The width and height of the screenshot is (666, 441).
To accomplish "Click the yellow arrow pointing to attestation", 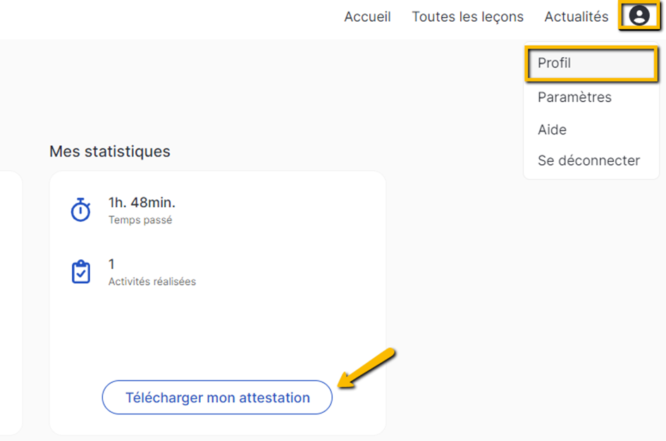I will 367,368.
